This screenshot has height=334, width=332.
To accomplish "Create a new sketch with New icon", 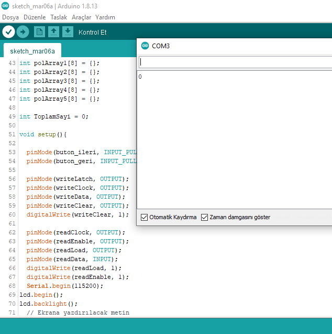I will click(x=39, y=32).
